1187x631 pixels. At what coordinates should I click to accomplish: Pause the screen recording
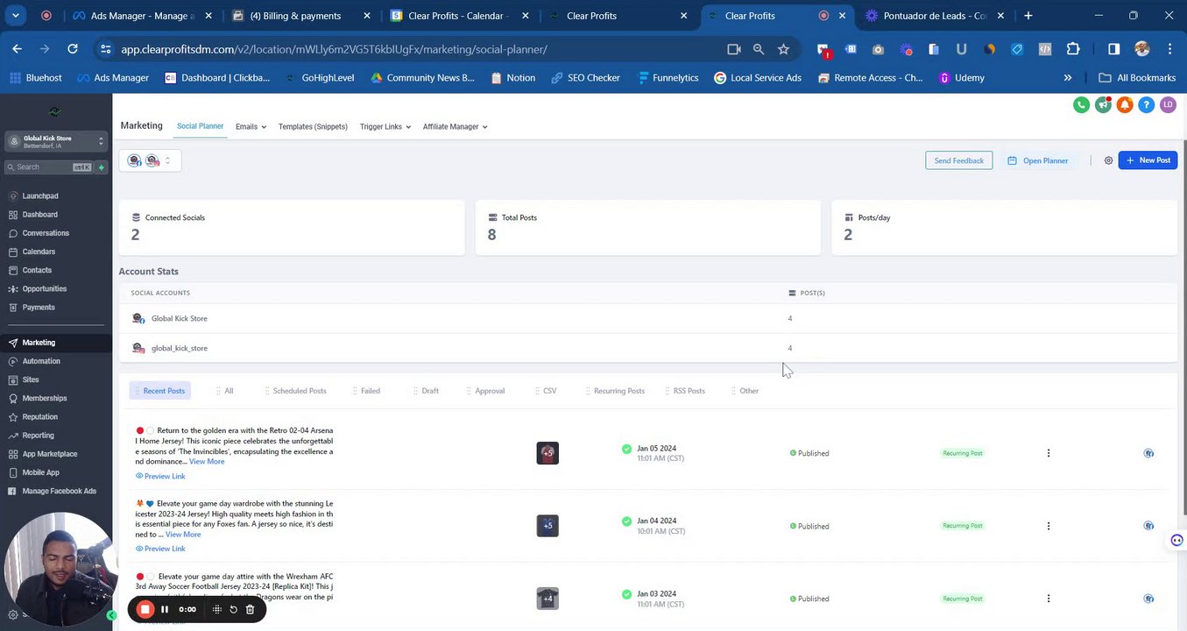point(164,609)
